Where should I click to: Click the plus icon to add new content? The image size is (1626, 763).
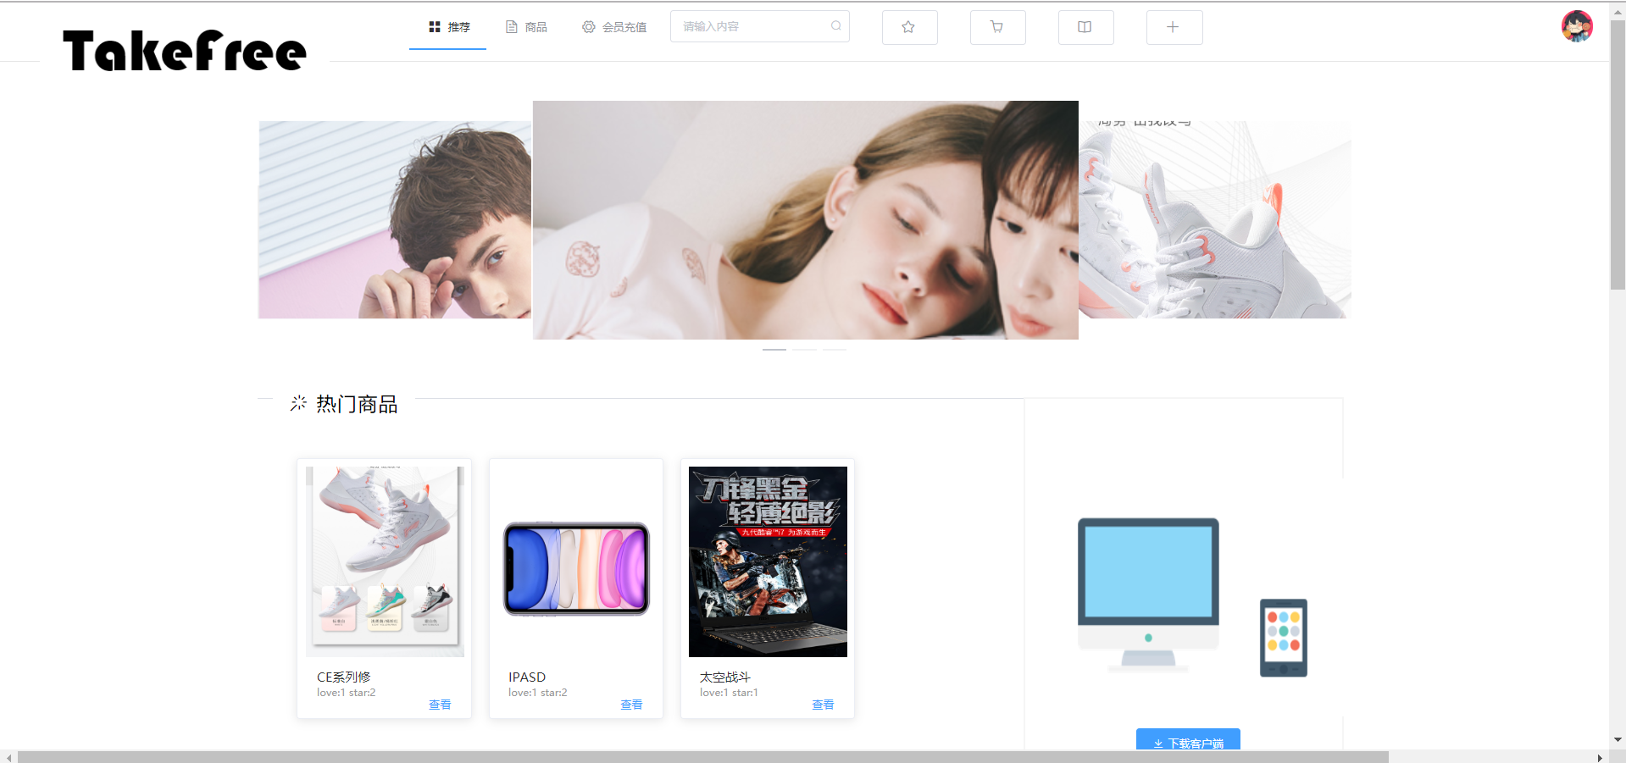click(x=1174, y=26)
